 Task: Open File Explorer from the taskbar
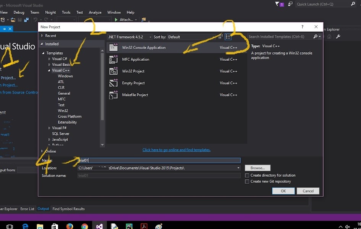[40, 226]
